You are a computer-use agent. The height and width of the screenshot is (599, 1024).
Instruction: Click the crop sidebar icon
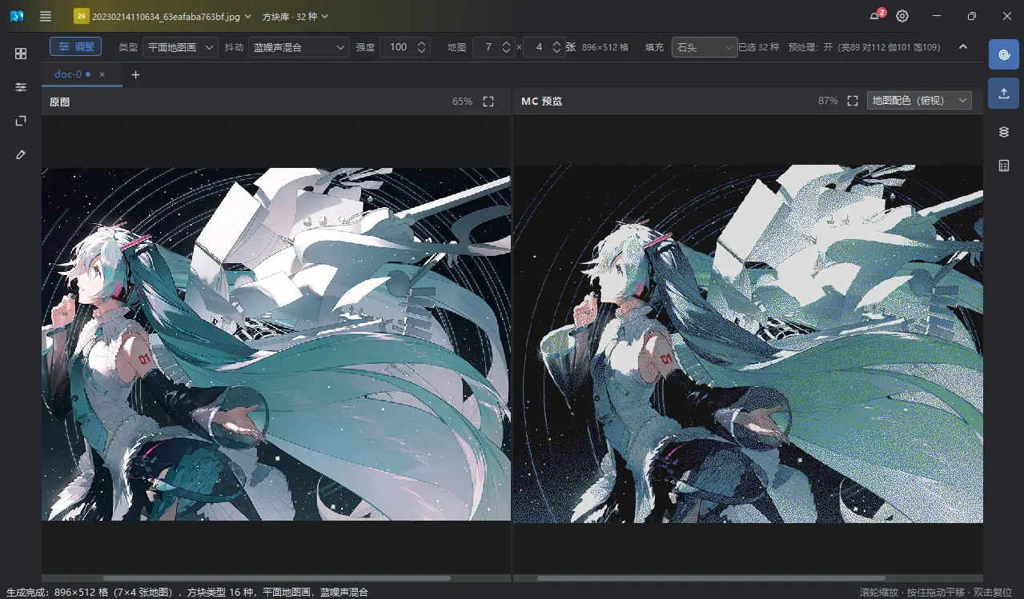[21, 121]
